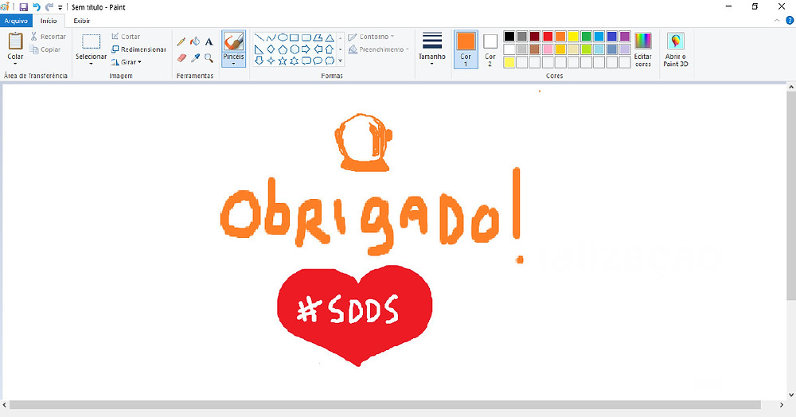Choose the rectangle shape
This screenshot has height=417, width=796.
click(294, 37)
